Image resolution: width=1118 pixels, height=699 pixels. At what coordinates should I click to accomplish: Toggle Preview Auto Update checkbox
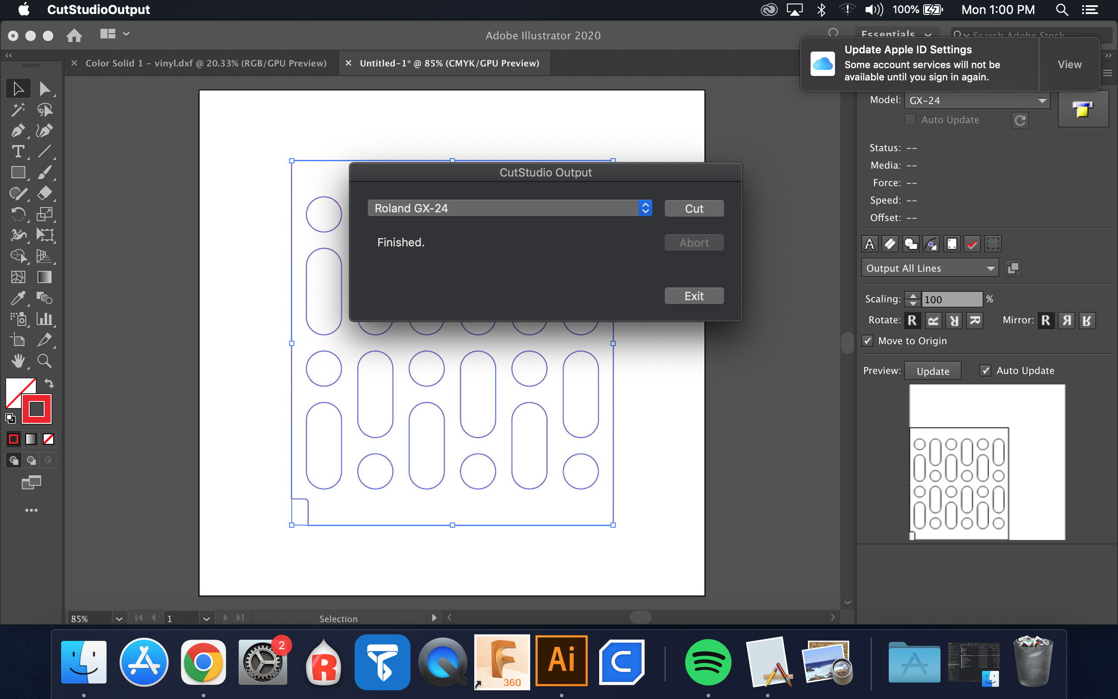[x=985, y=371]
